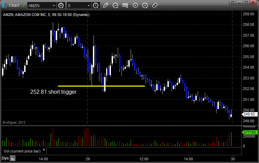Open the GET tools menu

coord(125,5)
